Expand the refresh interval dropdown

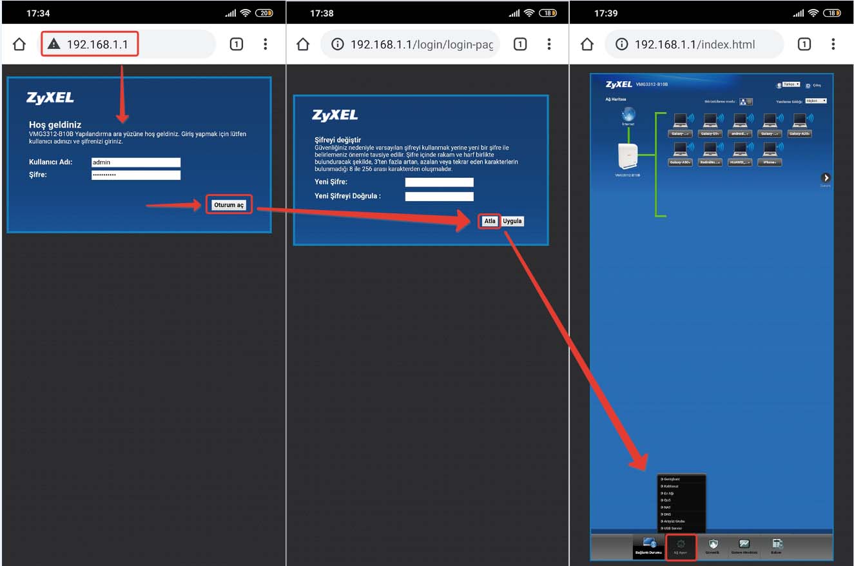pos(816,101)
